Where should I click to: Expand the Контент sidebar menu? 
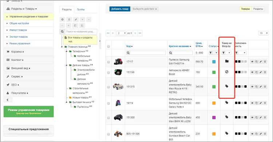[x=28, y=60]
